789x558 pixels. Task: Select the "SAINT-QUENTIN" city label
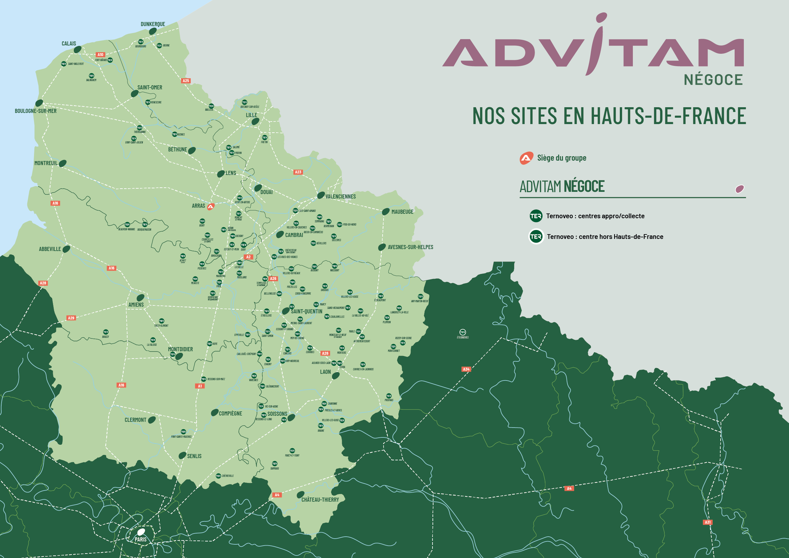307,311
